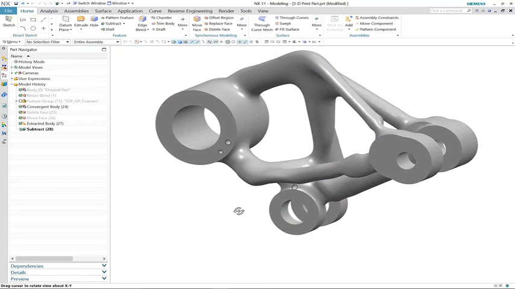Screen dimensions: 515x289
Task: Select the Through Curve Mesh tool
Action: (262, 20)
